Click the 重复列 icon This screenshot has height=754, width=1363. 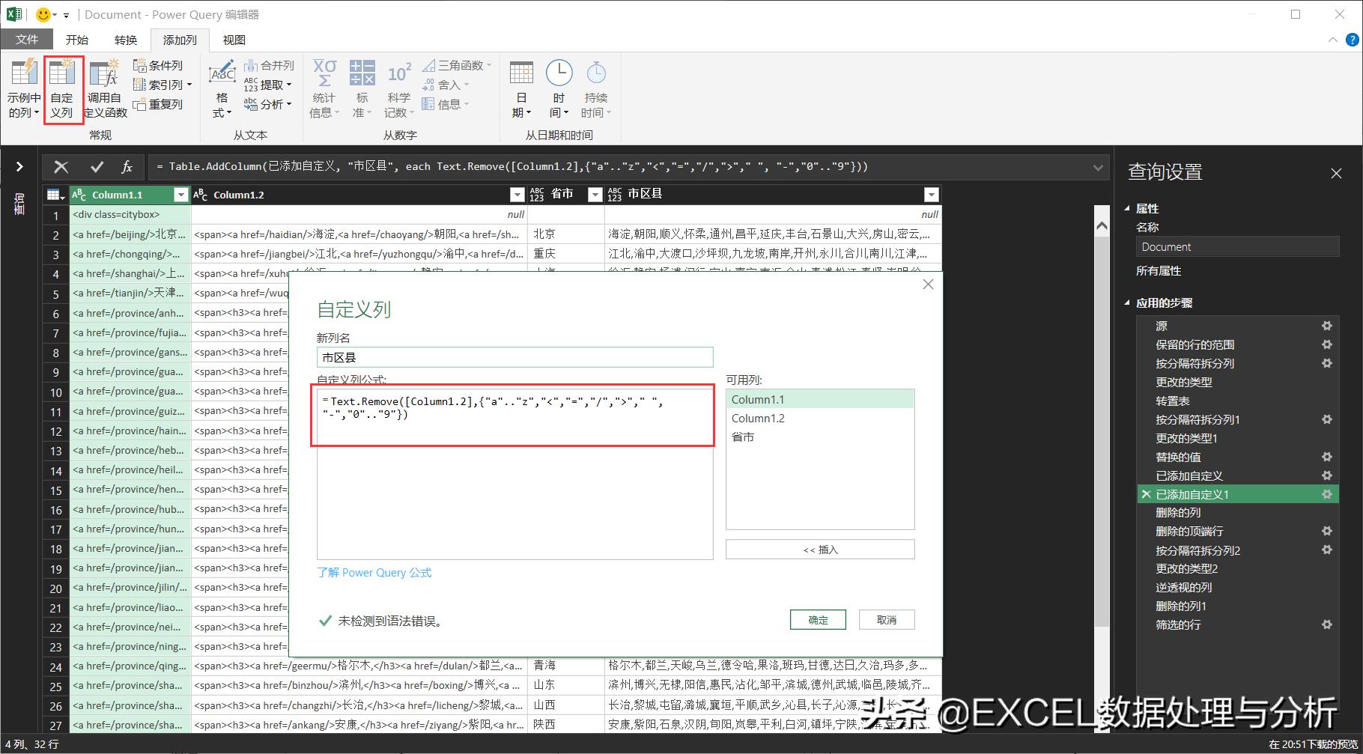tap(160, 104)
